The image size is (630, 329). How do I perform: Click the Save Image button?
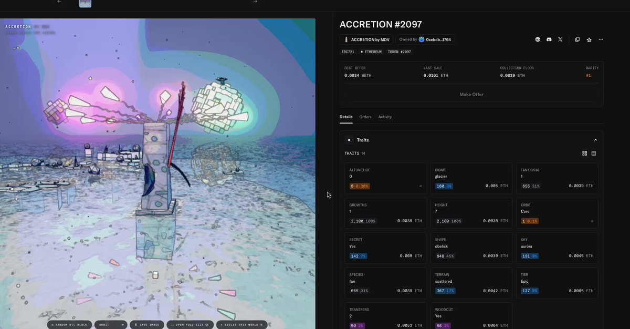[x=147, y=325]
